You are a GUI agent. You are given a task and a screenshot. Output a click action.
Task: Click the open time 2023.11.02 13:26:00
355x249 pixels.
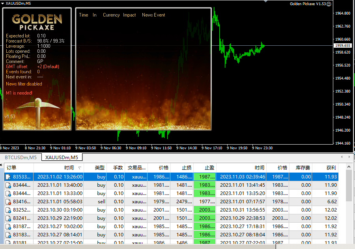60,177
